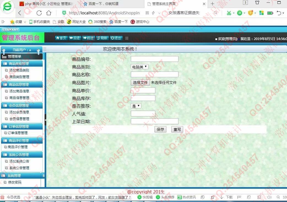Open 添加商品类别 menu item
287x202 pixels.
(x=19, y=70)
